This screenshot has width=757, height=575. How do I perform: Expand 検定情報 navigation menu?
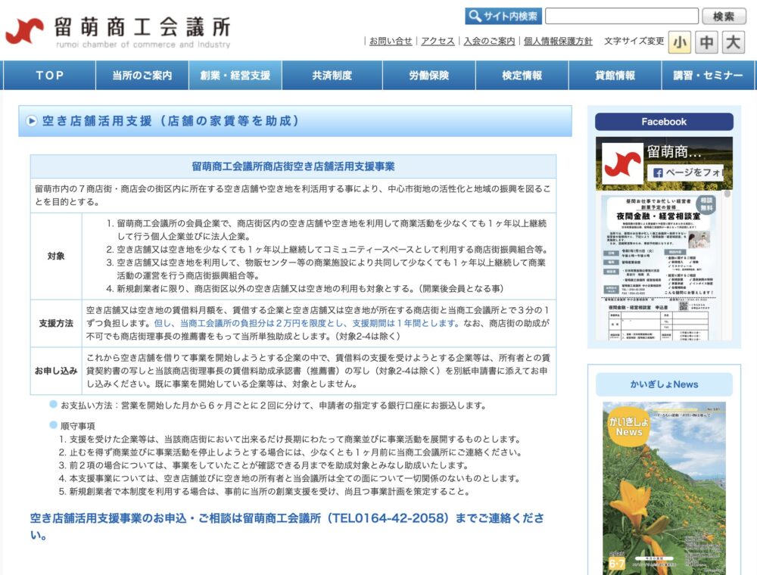coord(522,76)
